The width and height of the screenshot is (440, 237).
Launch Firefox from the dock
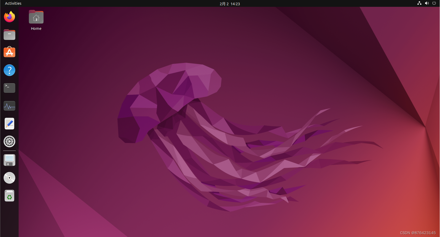click(x=9, y=16)
